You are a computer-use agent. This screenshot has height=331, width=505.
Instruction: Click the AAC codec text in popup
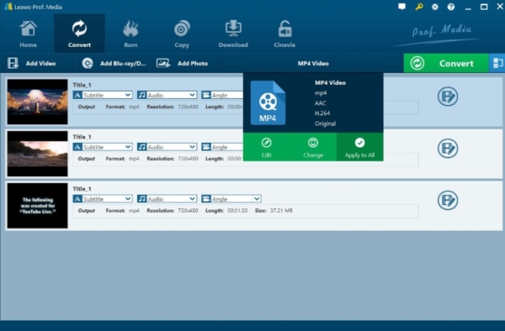pyautogui.click(x=321, y=102)
